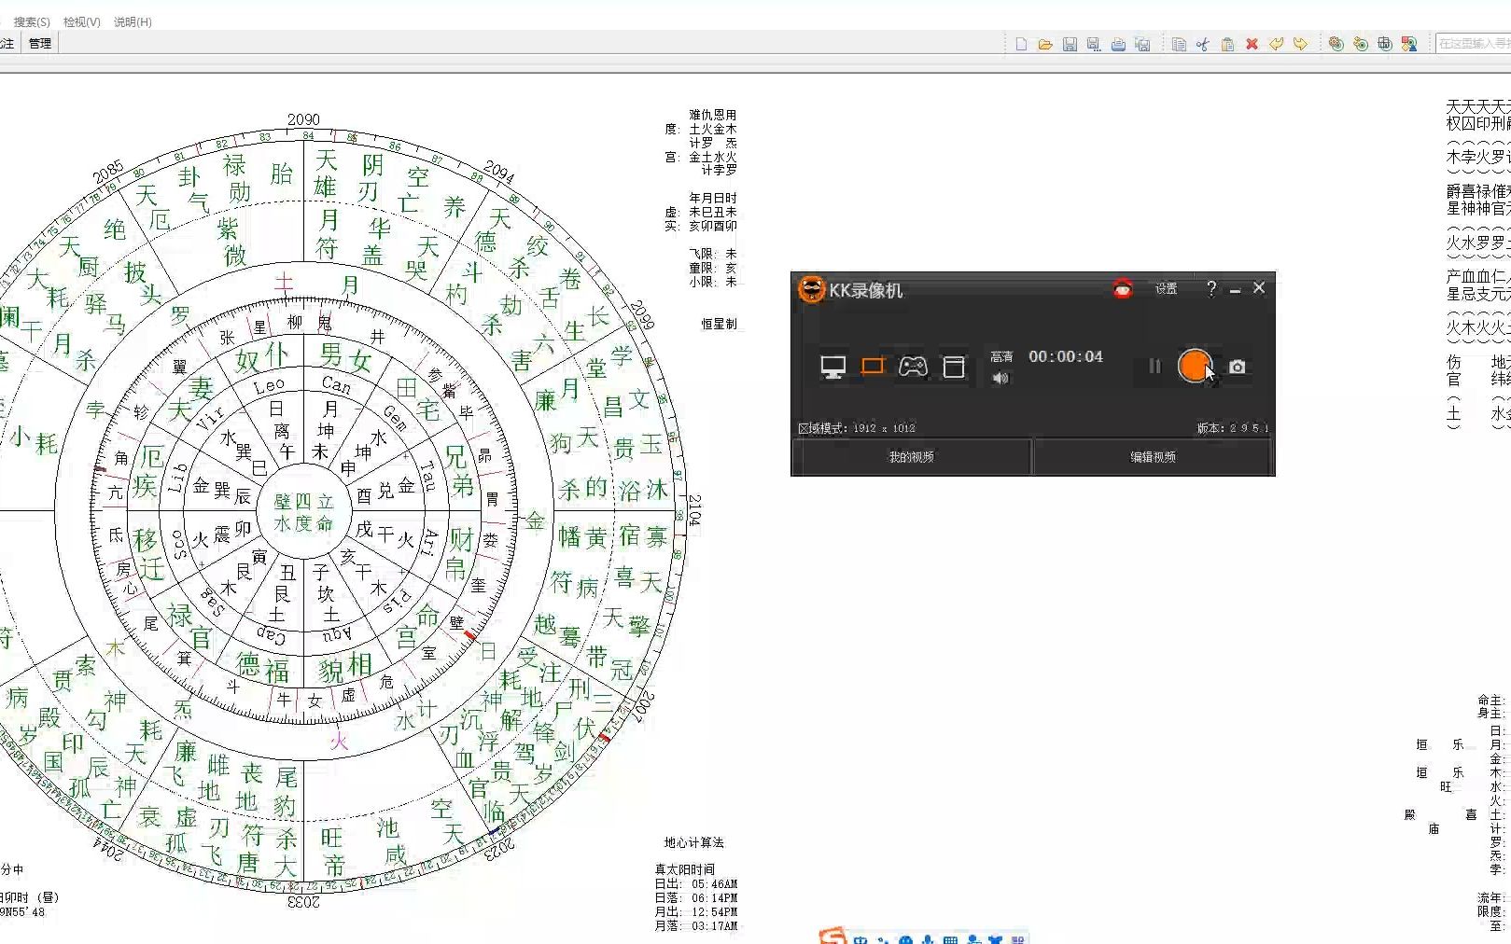
Task: Click the red telephone support icon in KK recorder
Action: click(x=1123, y=289)
